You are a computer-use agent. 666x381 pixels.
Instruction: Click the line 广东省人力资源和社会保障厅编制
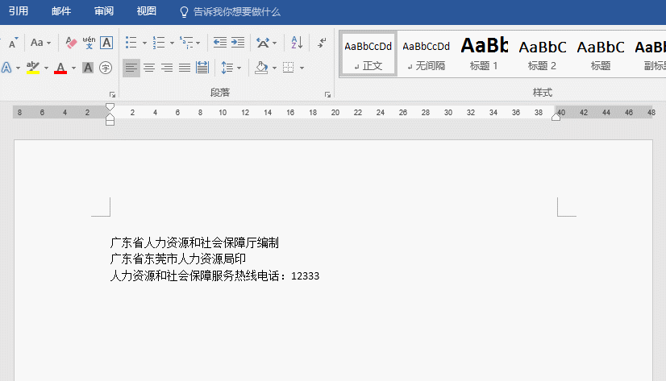(194, 242)
